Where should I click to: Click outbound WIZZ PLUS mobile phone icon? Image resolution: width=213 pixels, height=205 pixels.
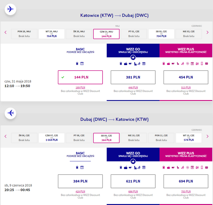point(202,63)
